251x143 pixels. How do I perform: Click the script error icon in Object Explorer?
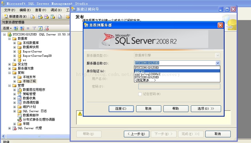[x=46, y=28]
